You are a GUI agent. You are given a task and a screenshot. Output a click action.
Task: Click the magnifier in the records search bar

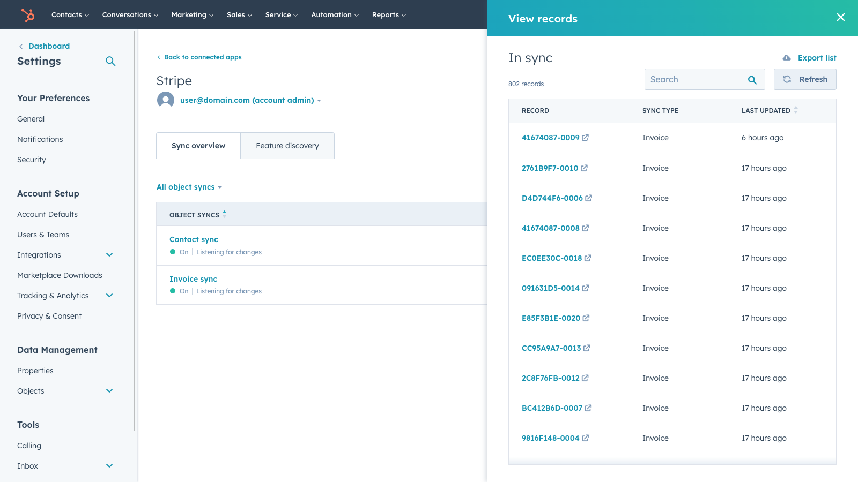(752, 79)
